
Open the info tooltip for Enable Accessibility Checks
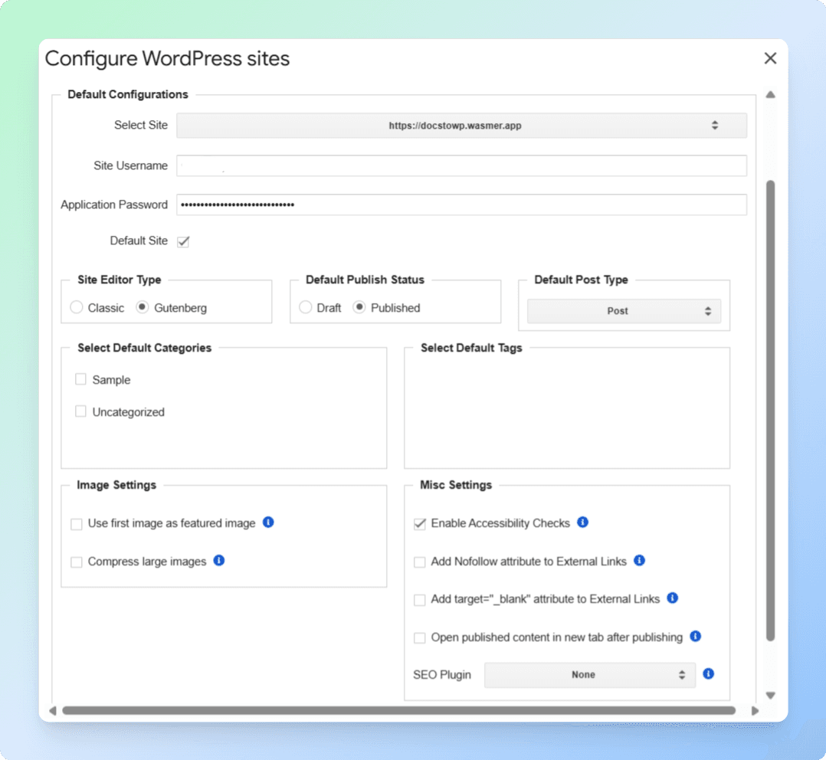point(582,522)
